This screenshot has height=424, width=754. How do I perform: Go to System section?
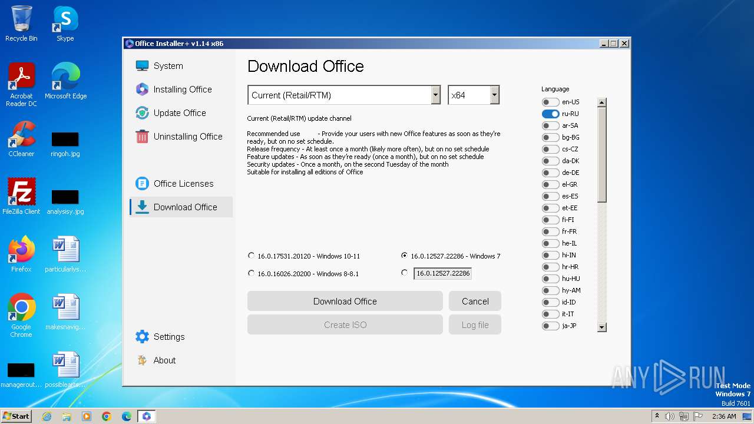point(168,66)
